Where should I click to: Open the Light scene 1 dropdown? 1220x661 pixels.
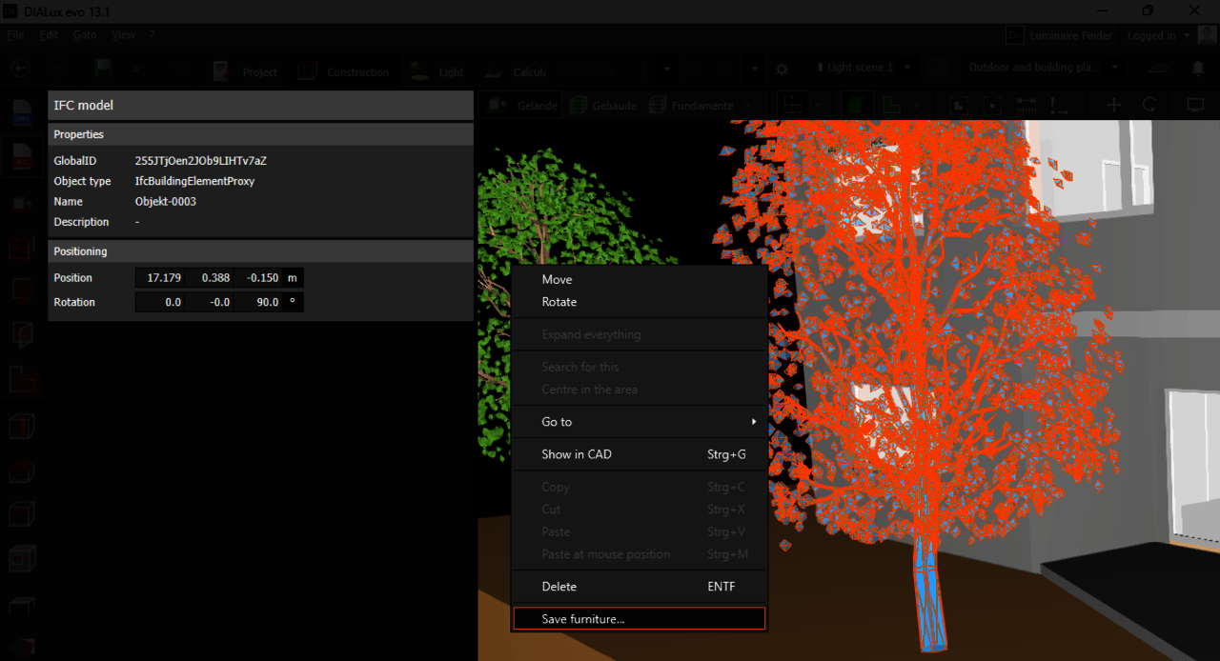(x=864, y=68)
